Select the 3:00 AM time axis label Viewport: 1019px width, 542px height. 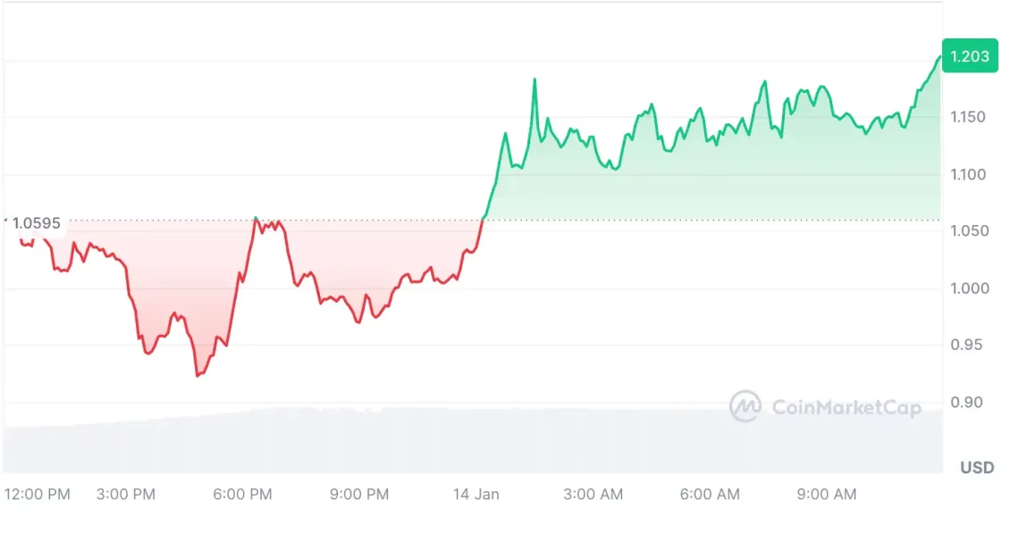[x=593, y=494]
